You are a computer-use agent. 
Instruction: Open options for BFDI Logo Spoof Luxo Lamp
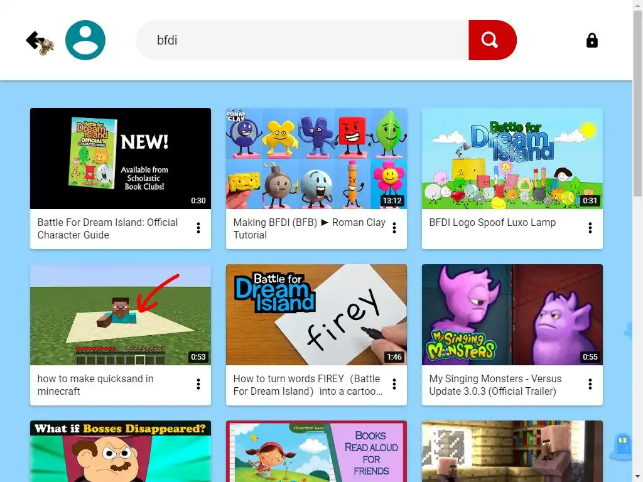pyautogui.click(x=590, y=228)
